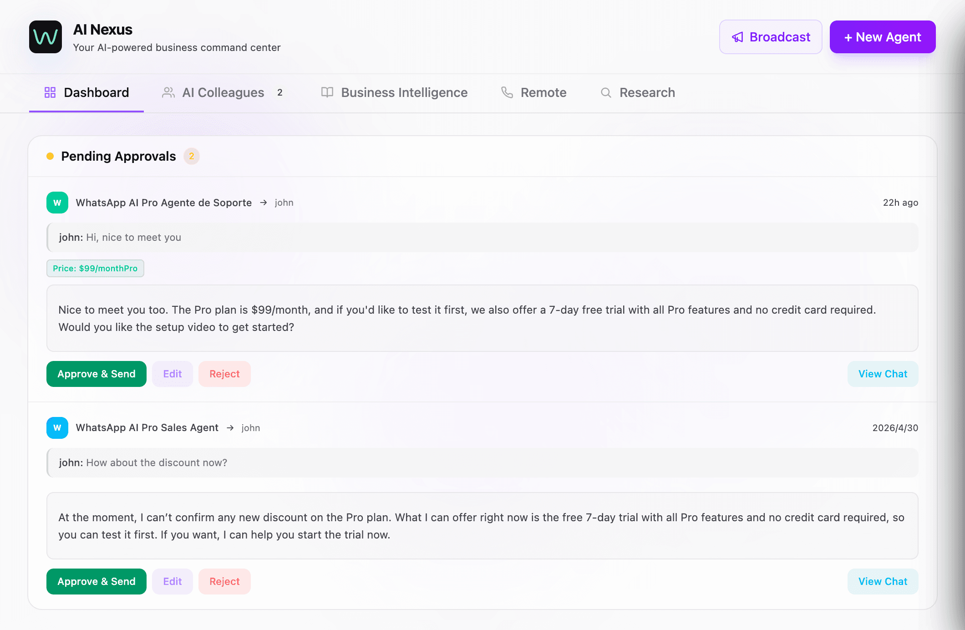The image size is (965, 630).
Task: Approve & Send the Agente de Soporte reply
Action: (x=96, y=374)
